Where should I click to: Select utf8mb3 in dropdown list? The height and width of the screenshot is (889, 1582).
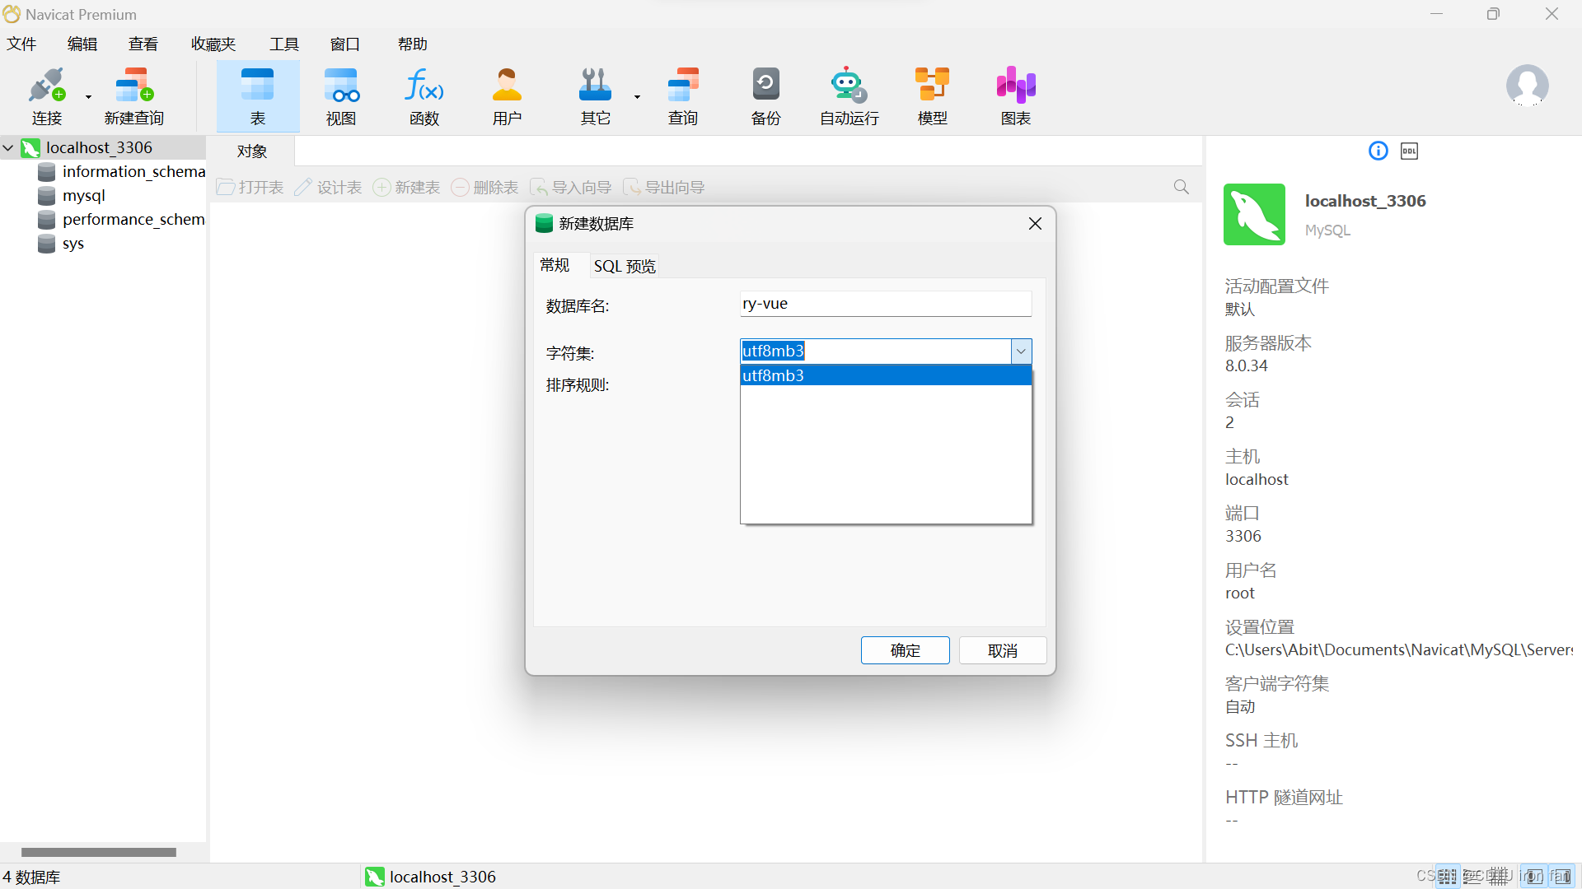pos(885,376)
